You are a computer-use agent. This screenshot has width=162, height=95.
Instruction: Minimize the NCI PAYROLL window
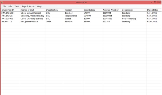tap(151, 2)
